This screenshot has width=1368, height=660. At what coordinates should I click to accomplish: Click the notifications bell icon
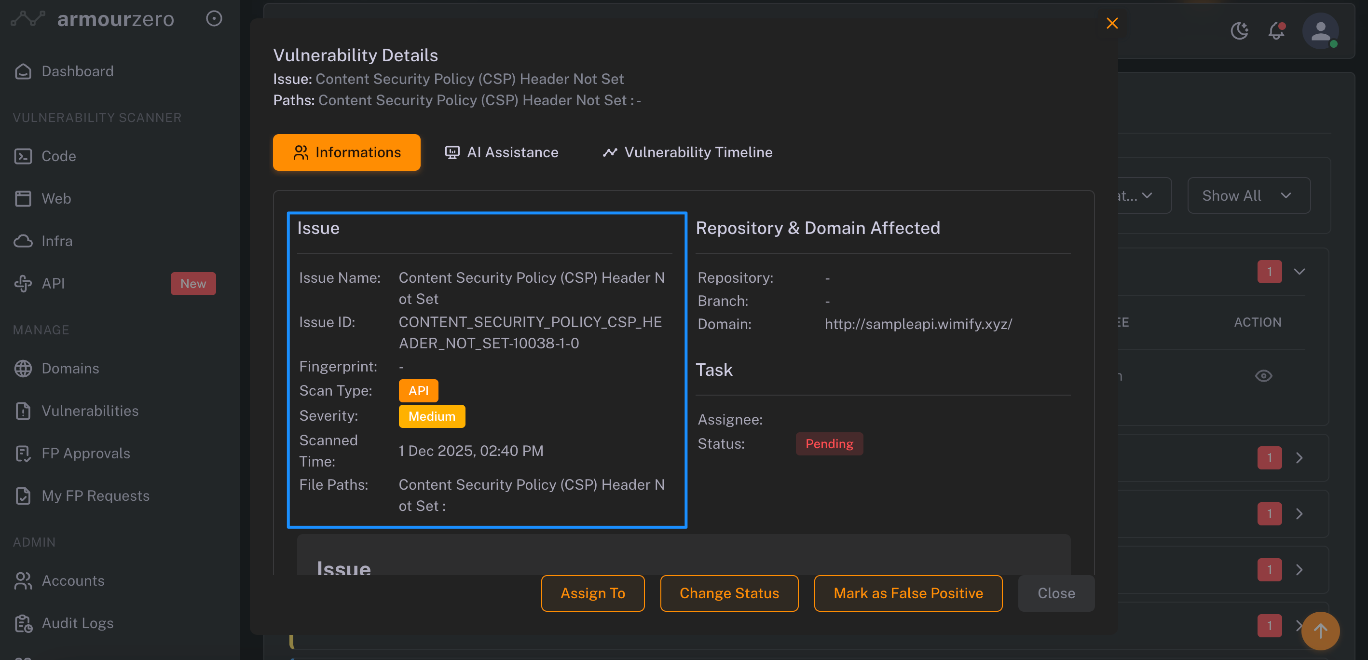point(1276,31)
